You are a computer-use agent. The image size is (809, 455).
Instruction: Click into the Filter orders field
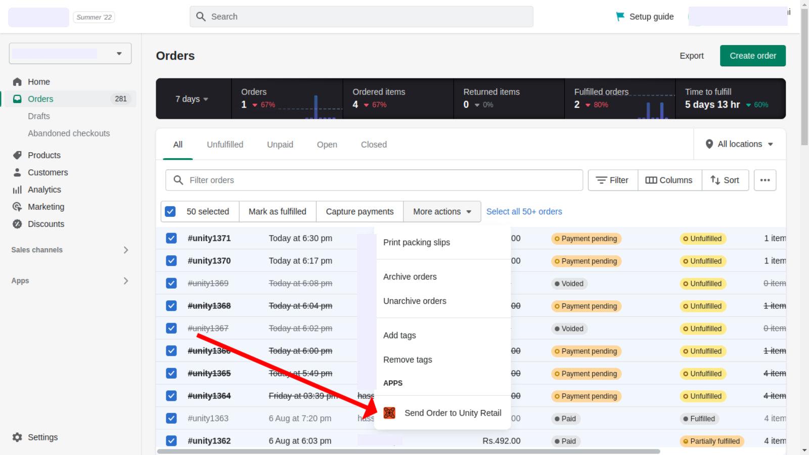coord(374,180)
